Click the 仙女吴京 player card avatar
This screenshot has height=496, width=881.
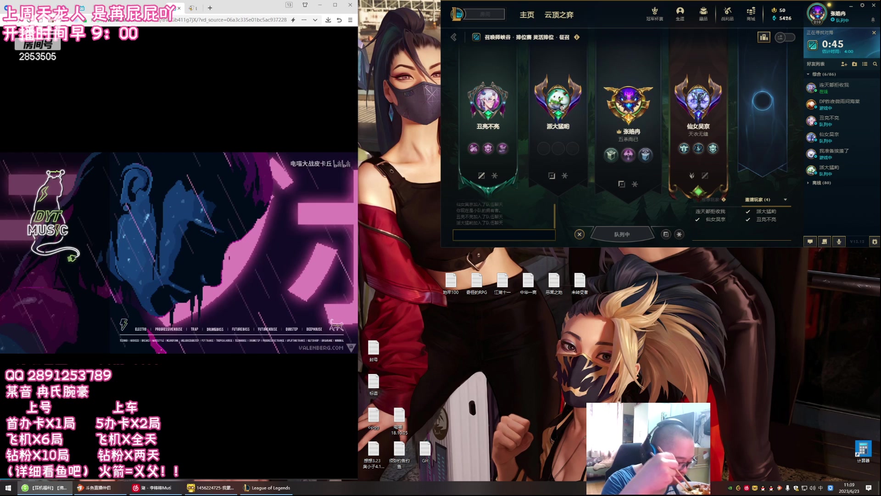(698, 100)
